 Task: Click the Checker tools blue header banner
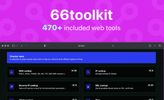[x=81, y=58]
